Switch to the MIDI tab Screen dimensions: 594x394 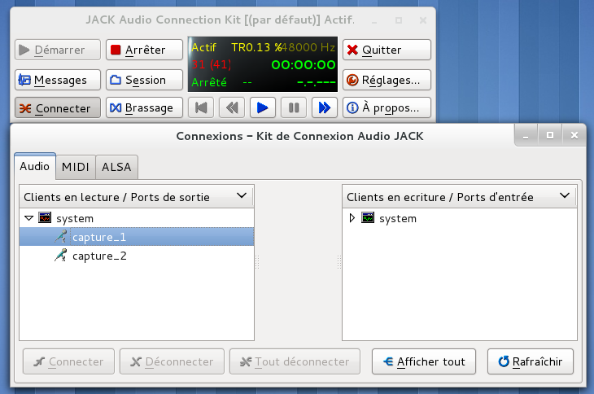coord(76,167)
